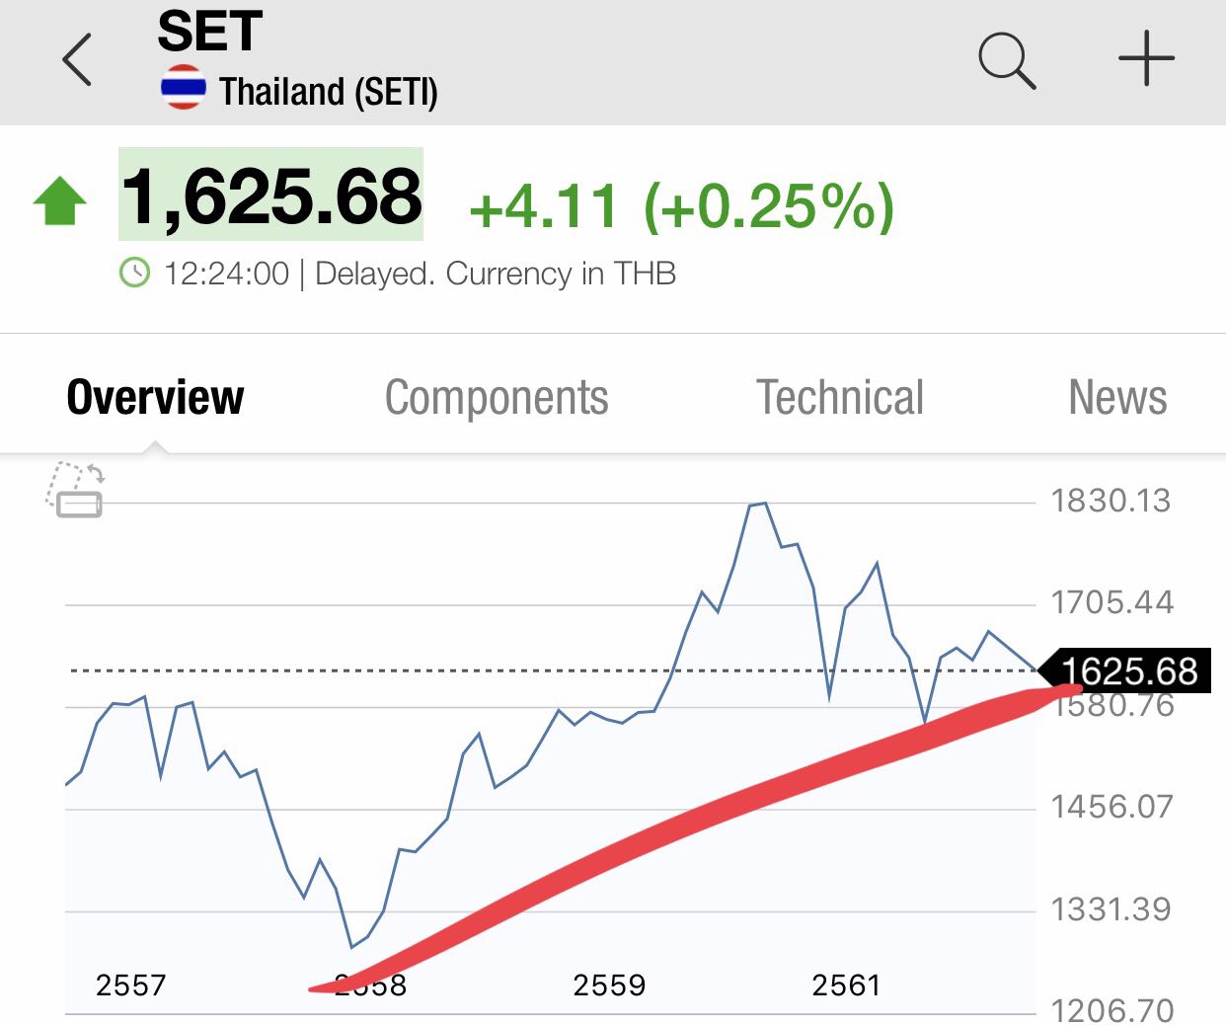Select the Overview tab
Screen dimensions: 1226x1025
click(x=155, y=398)
